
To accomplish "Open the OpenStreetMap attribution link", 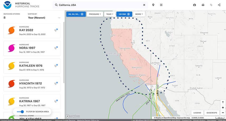I will (170, 118).
